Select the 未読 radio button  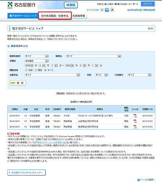coord(26,70)
